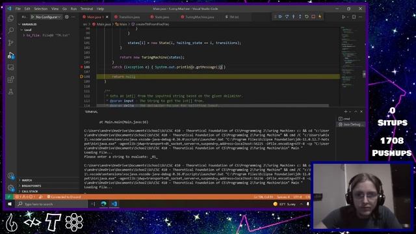
Task: Switch to the State.java tab
Action: (162, 17)
